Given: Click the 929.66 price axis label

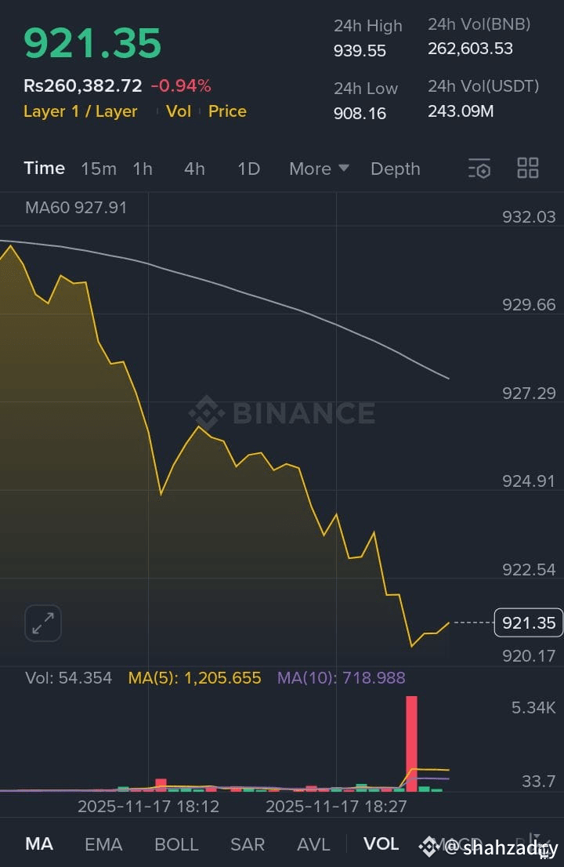Looking at the screenshot, I should [529, 305].
